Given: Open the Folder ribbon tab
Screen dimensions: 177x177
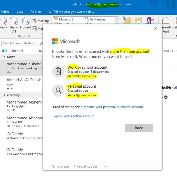Looking at the screenshot, I should (x=5, y=12).
